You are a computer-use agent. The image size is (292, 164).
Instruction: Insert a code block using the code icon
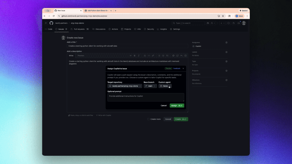(149, 56)
